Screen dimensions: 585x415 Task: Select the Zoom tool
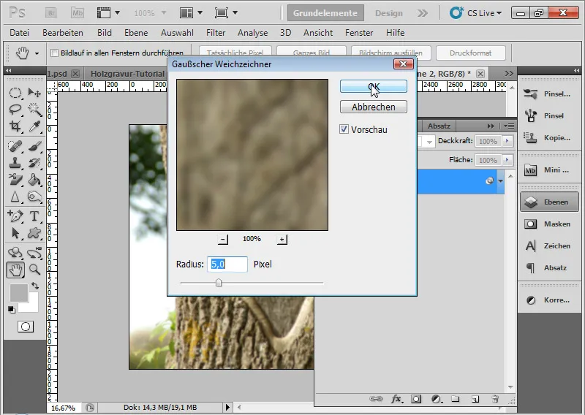34,269
